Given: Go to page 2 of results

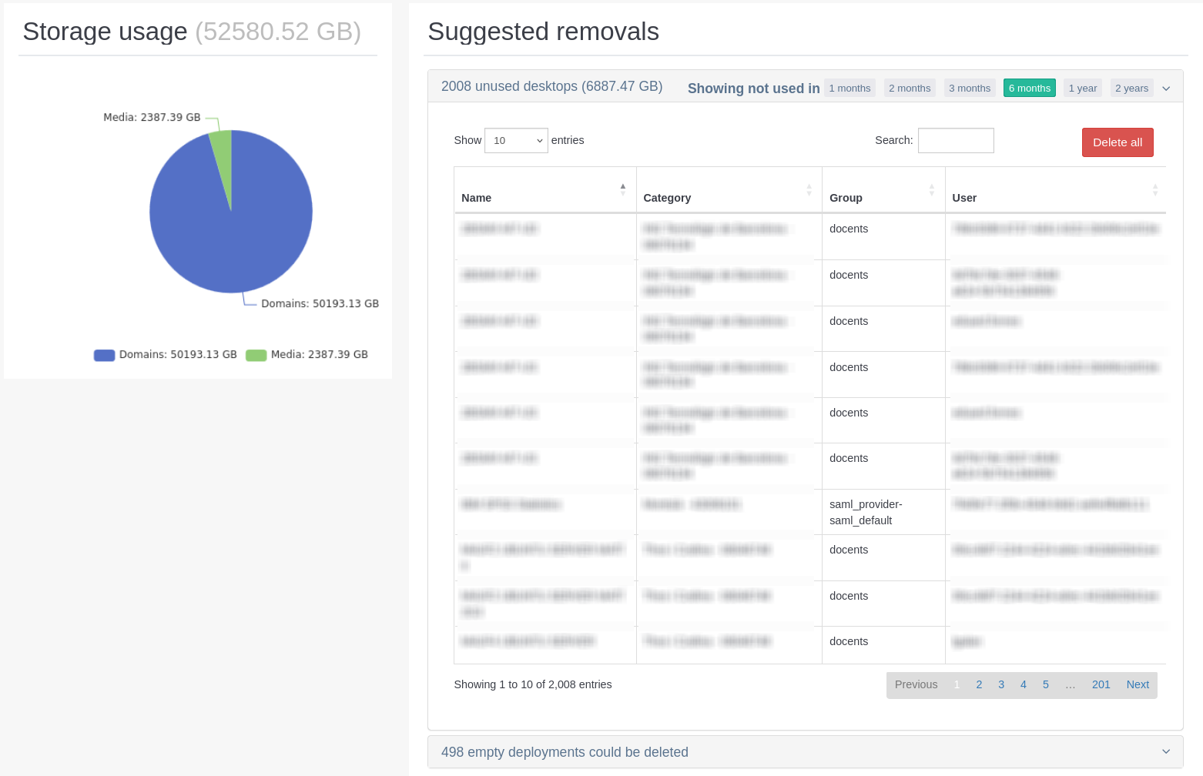Looking at the screenshot, I should (x=979, y=684).
